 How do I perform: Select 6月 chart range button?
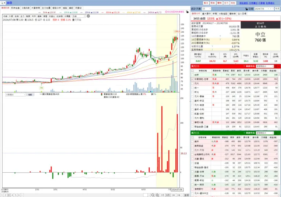click(x=168, y=195)
